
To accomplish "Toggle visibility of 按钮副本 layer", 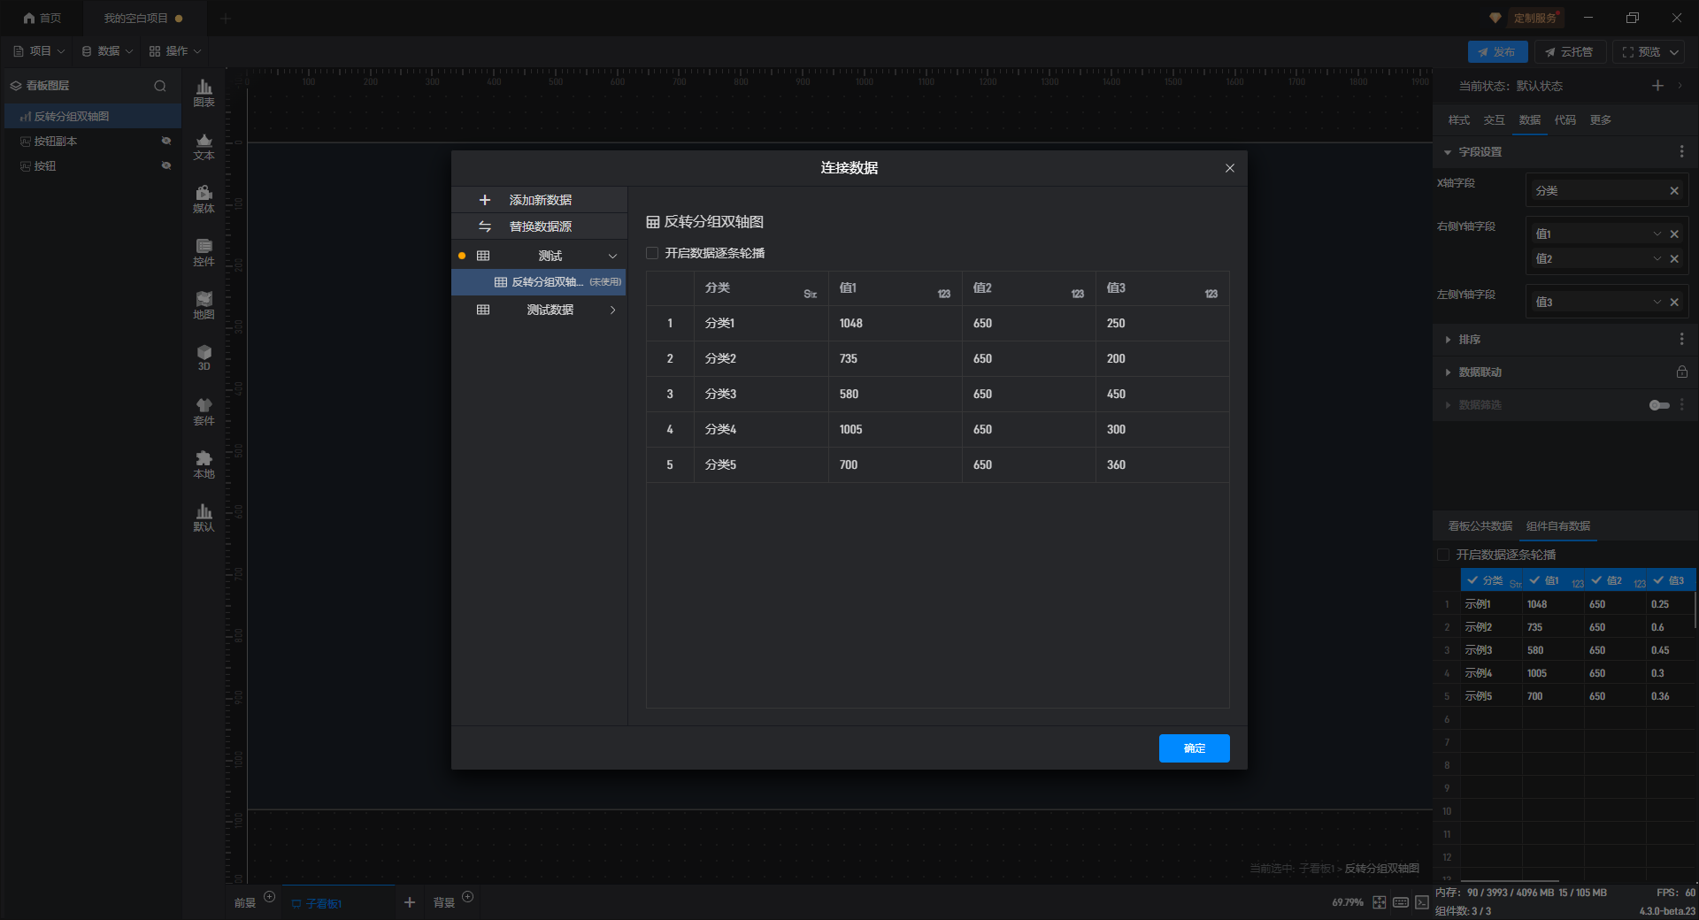I will tap(165, 142).
